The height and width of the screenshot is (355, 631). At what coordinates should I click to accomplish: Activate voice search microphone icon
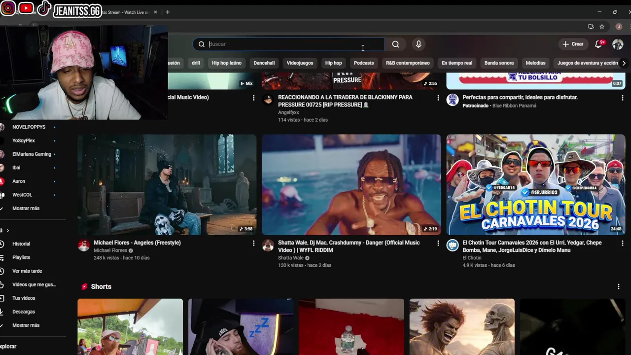tap(419, 44)
